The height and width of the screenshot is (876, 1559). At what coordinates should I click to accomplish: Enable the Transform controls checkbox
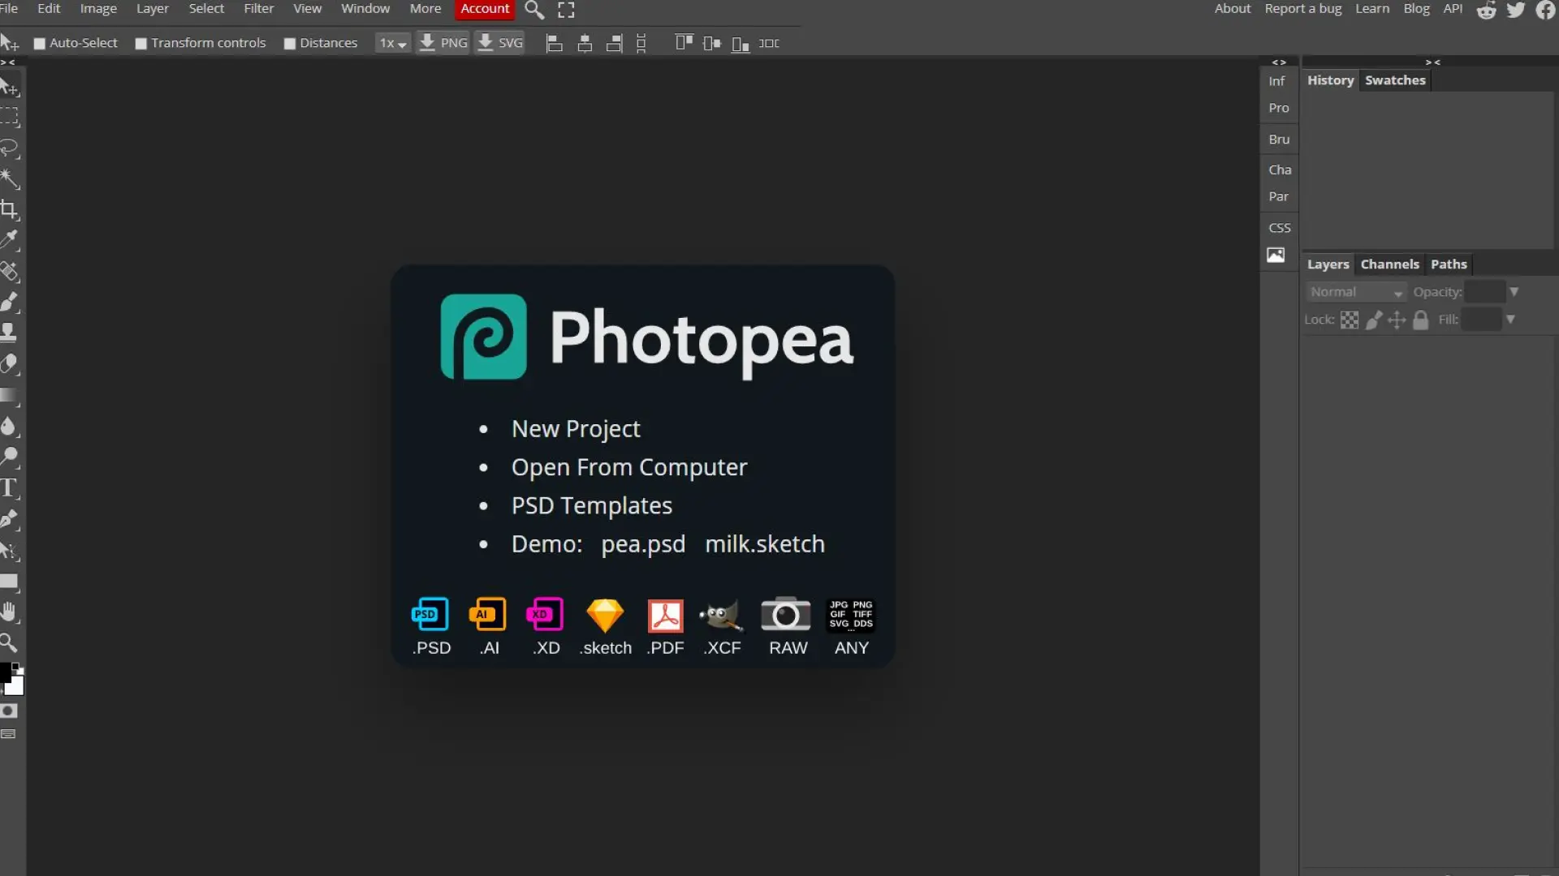coord(140,44)
